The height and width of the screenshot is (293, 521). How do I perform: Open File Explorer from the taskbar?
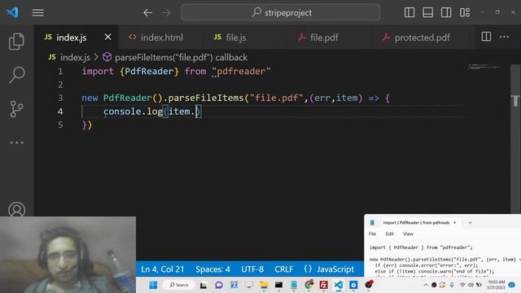coord(264,285)
